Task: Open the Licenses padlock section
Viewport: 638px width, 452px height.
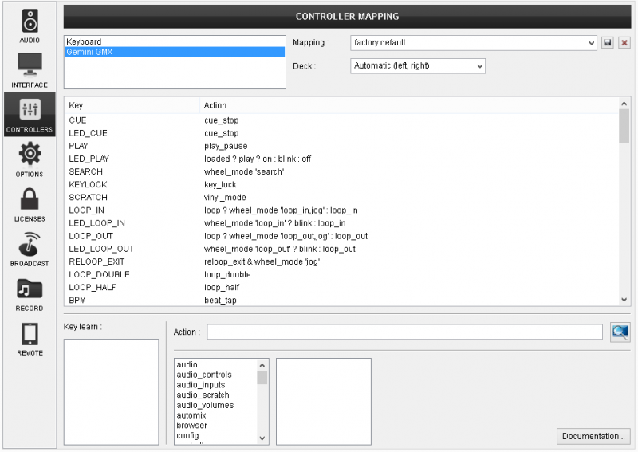Action: [30, 204]
